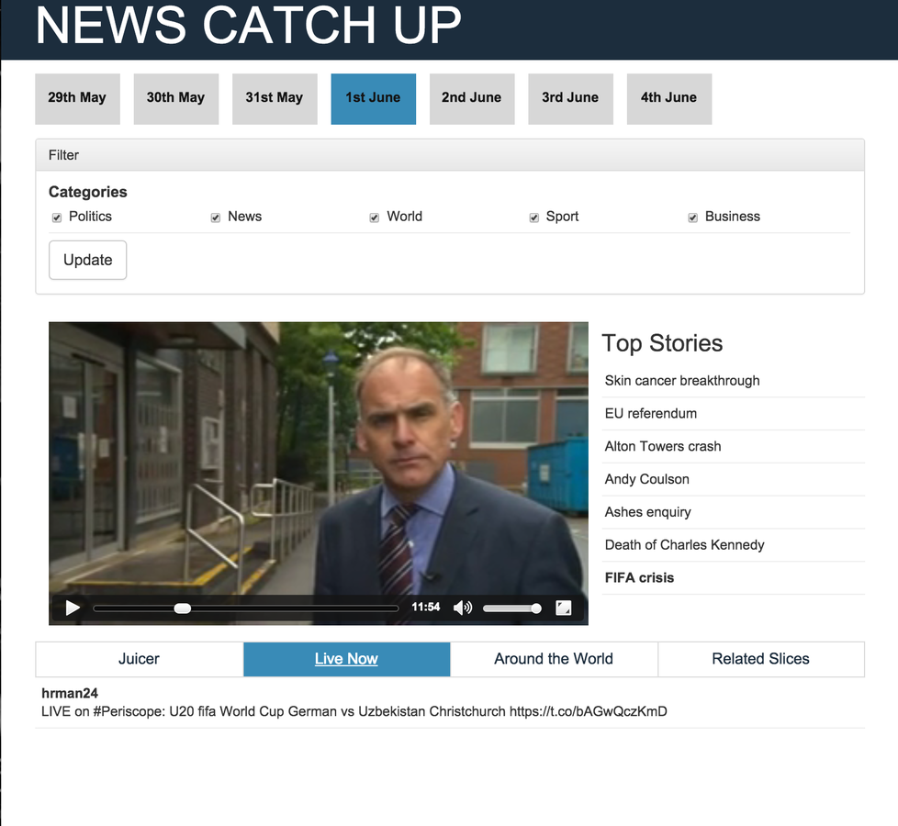Screen dimensions: 898x826
Task: Untick the Sport category checkbox
Action: pos(533,218)
